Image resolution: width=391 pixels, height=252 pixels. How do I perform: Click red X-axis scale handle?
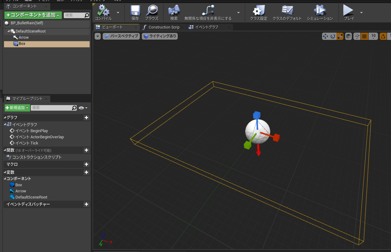[x=276, y=138]
